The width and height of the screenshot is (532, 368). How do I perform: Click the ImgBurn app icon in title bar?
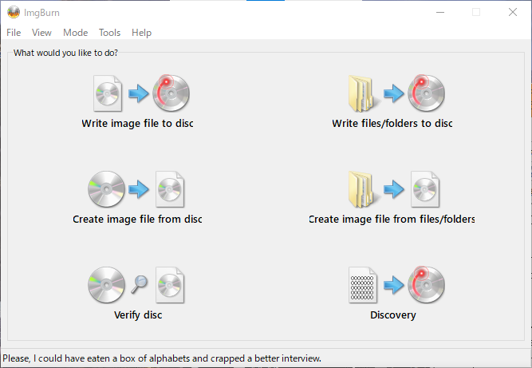click(14, 13)
